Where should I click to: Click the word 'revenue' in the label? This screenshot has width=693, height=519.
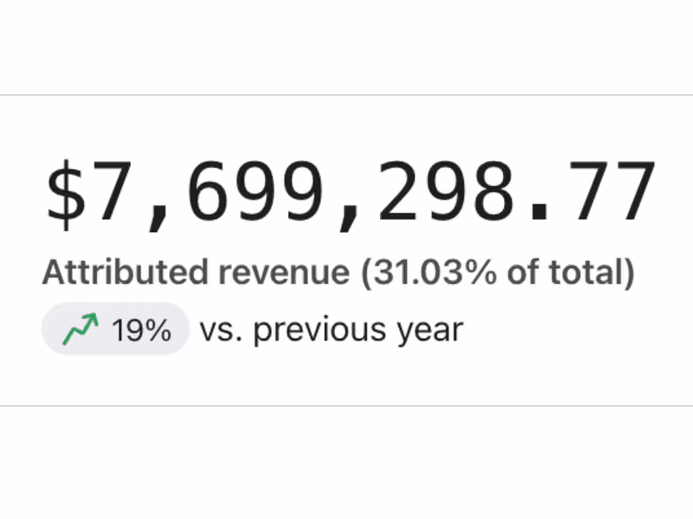tap(284, 272)
